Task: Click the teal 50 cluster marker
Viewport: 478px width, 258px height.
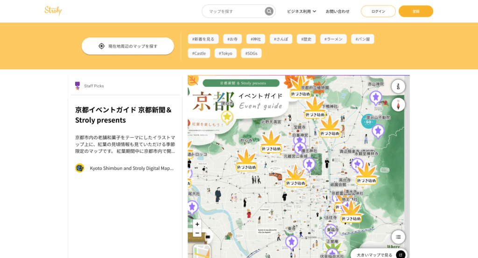Action: click(x=368, y=122)
